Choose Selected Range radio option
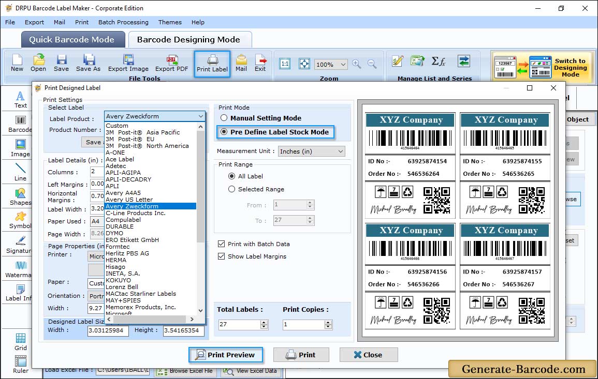The width and height of the screenshot is (598, 379). pyautogui.click(x=231, y=189)
